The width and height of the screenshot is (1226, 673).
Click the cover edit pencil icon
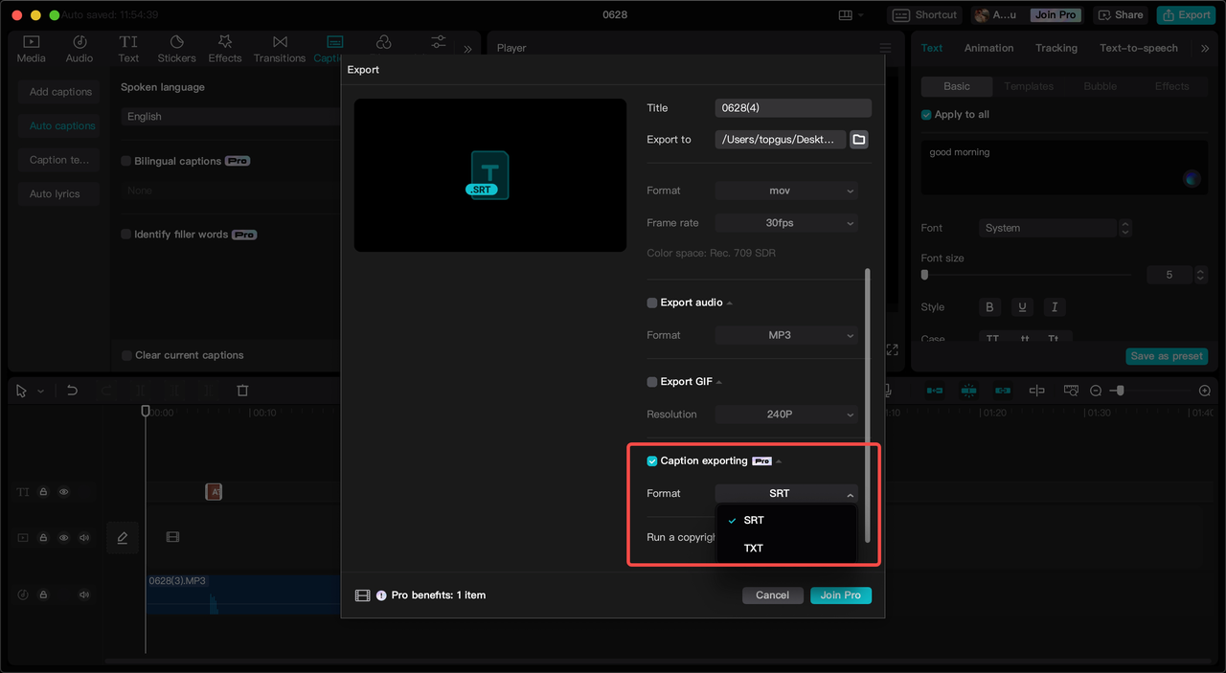[x=123, y=538]
